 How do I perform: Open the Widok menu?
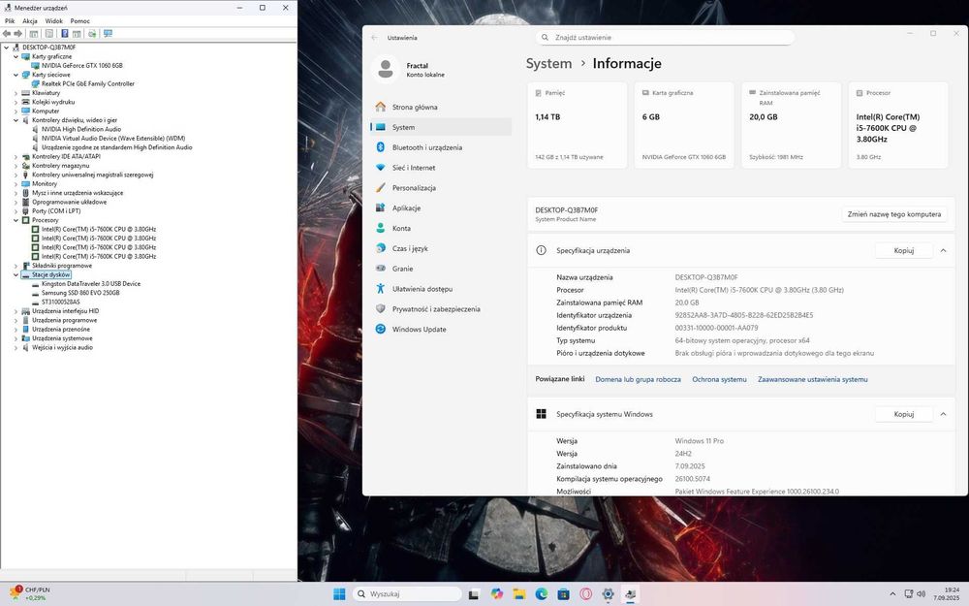point(53,21)
